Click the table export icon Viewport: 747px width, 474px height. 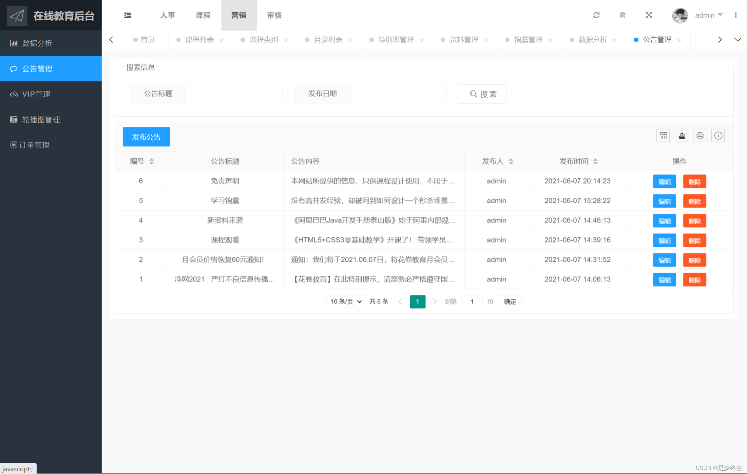[x=682, y=136]
